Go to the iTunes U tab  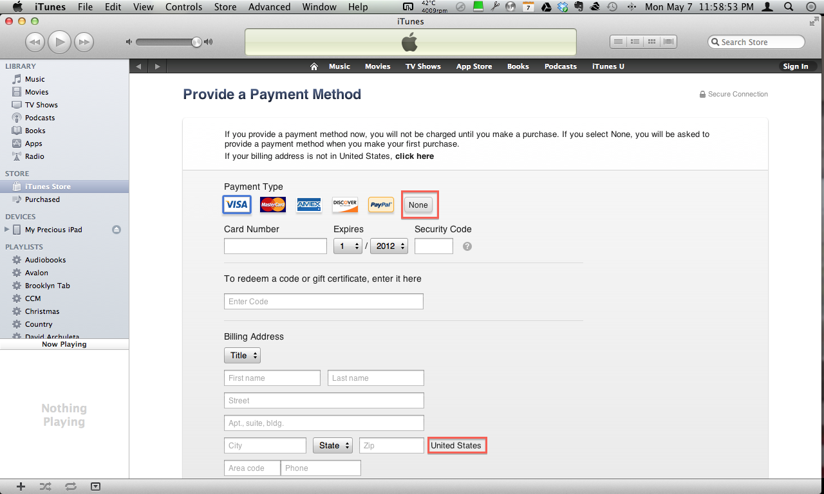point(608,66)
